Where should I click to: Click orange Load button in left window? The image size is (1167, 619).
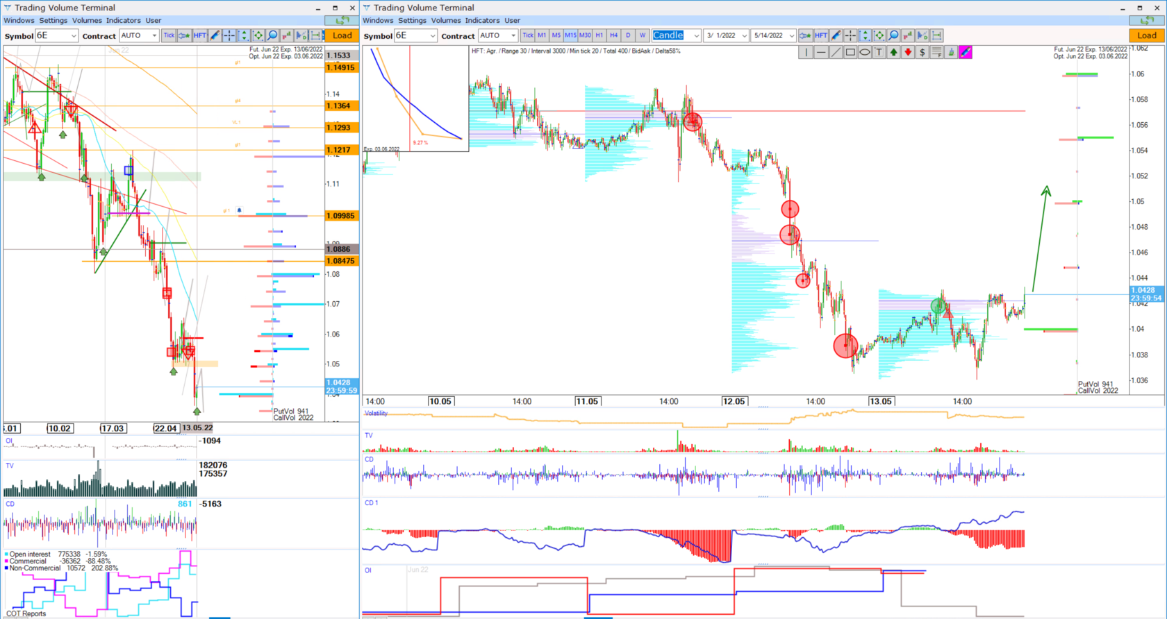pyautogui.click(x=342, y=35)
